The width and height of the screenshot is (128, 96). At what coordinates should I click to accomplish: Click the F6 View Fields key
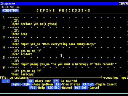click(x=58, y=84)
